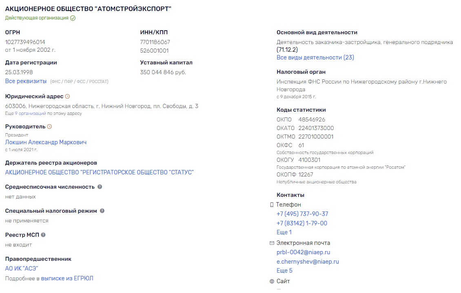Expand more phone numbers via Еще 1
Image resolution: width=461 pixels, height=293 pixels.
[284, 232]
